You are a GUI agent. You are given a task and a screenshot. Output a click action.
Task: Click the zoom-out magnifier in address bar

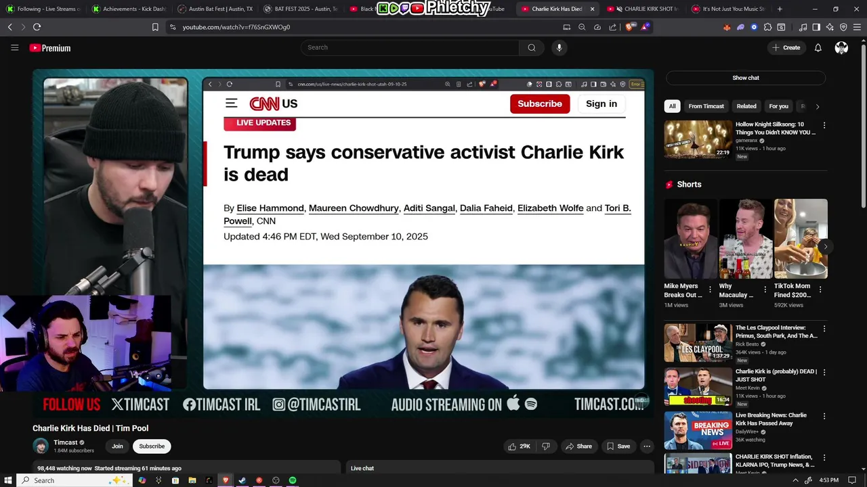pyautogui.click(x=582, y=27)
